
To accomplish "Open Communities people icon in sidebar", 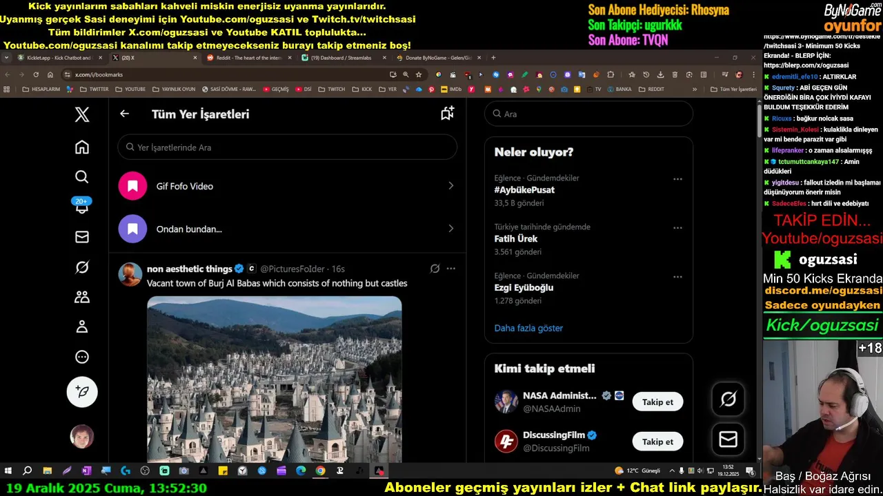I will click(x=82, y=297).
